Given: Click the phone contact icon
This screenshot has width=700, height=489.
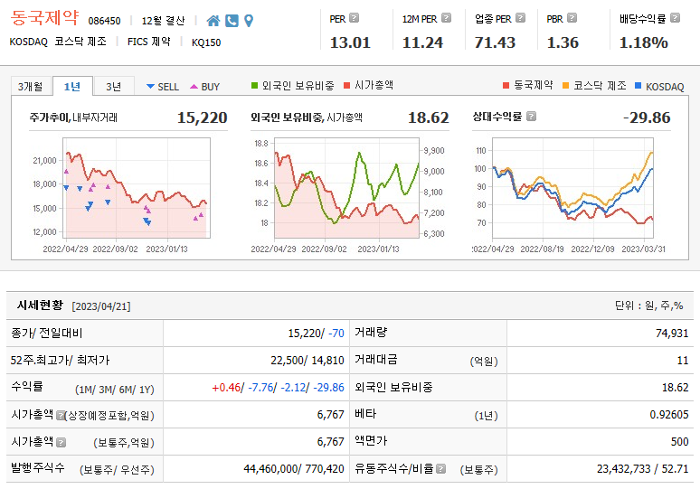Looking at the screenshot, I should tap(232, 21).
